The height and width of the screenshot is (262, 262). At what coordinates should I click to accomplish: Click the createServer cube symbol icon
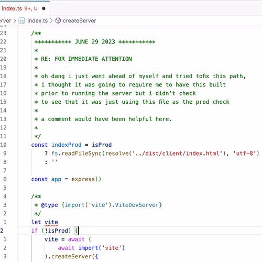pos(58,21)
